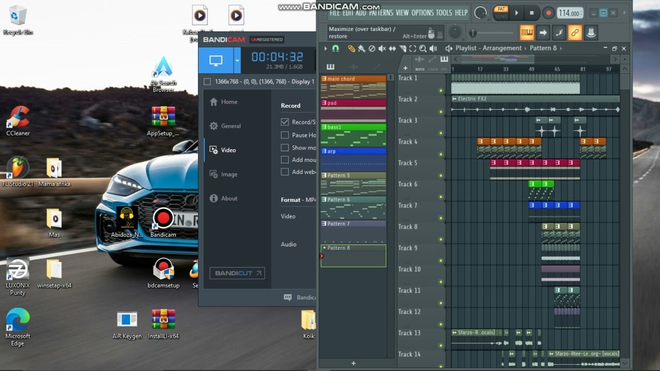Toggle the magnet snap icon in Playlist
Screen dimensions: 660x371
pos(336,48)
